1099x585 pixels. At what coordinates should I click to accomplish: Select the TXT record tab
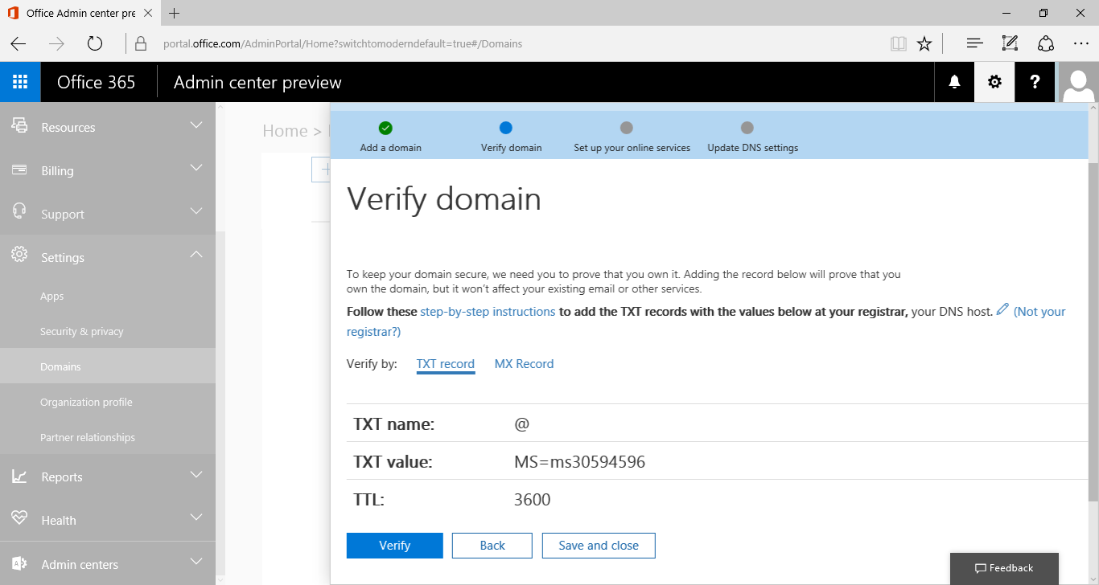445,364
